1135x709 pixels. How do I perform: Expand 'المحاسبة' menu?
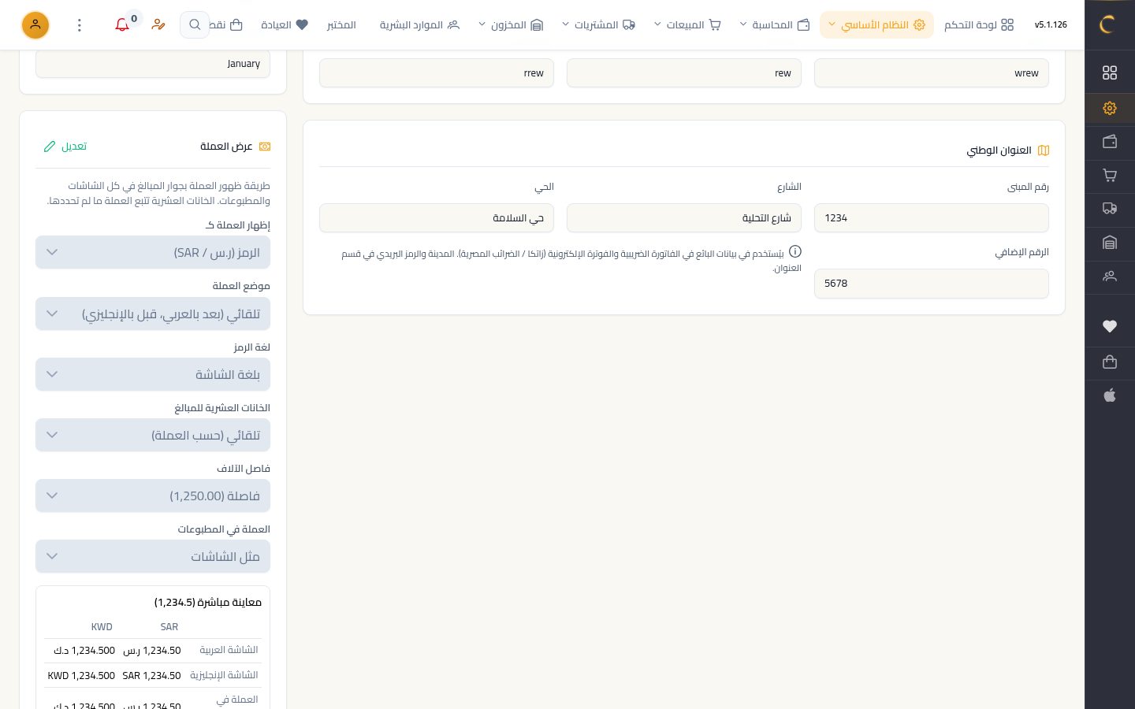click(x=775, y=25)
